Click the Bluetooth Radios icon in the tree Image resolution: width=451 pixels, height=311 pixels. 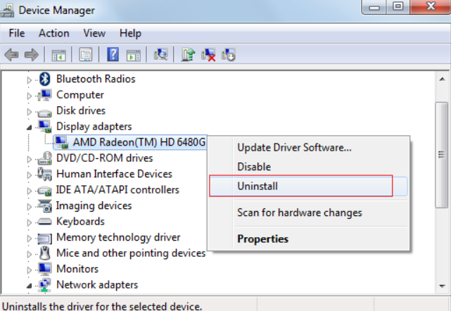44,79
